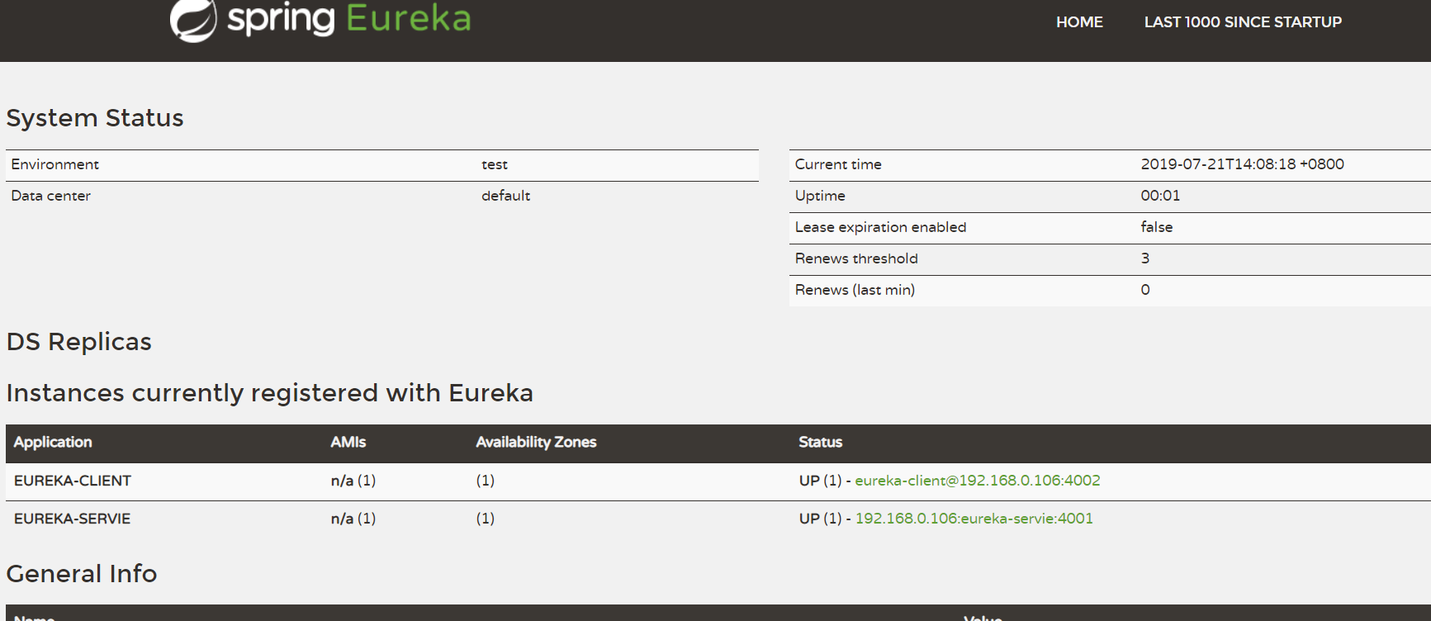
Task: Select availability zone (1) in EUREKA-CLIENT row
Action: click(486, 481)
